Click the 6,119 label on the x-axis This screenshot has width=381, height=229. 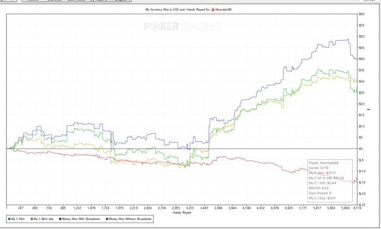357,208
